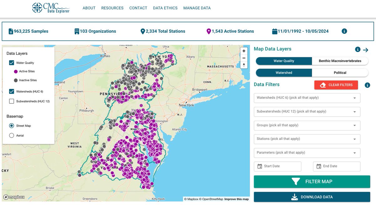The height and width of the screenshot is (205, 376).
Task: Click the organizations building icon
Action: point(77,31)
